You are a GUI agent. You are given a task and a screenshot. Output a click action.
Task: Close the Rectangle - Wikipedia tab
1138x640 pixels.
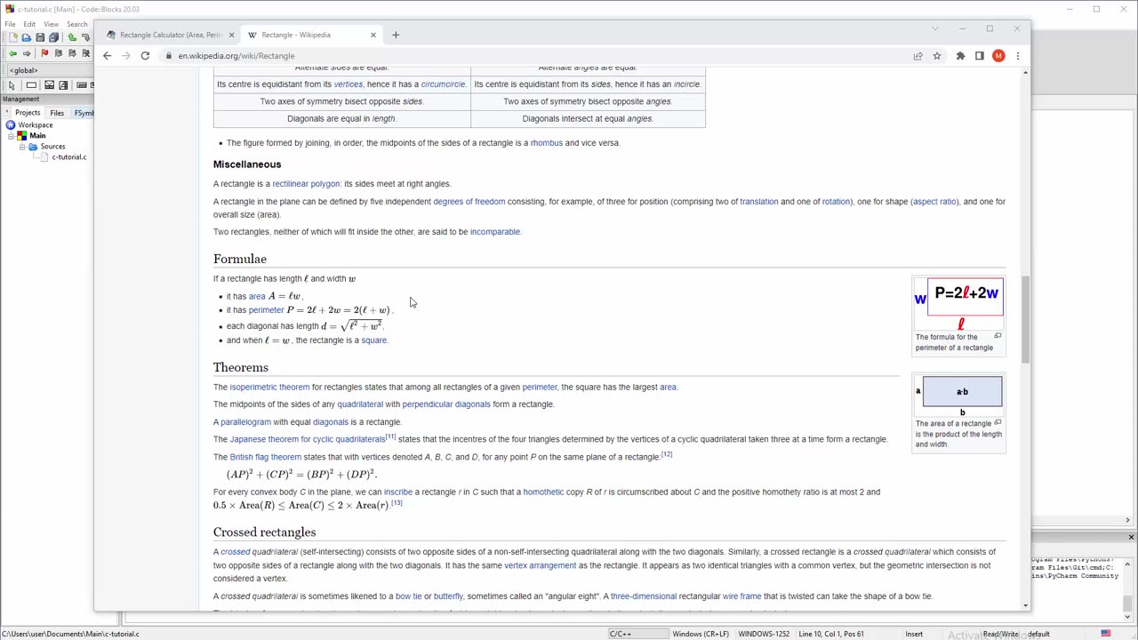pos(373,35)
